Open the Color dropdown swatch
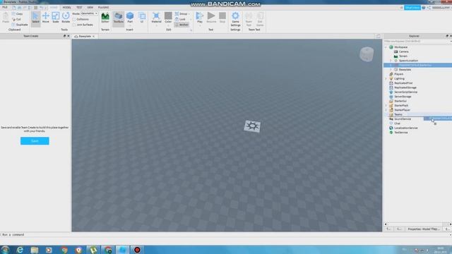The image size is (452, 254). click(168, 18)
